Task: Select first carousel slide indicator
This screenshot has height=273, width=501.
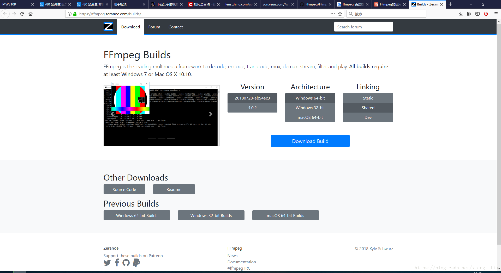Action: click(x=152, y=139)
